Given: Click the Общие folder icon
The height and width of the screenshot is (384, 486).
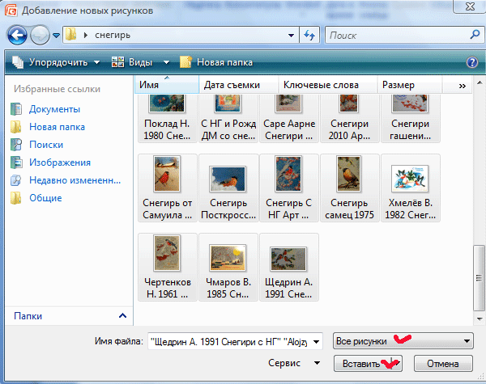Looking at the screenshot, I should 16,198.
